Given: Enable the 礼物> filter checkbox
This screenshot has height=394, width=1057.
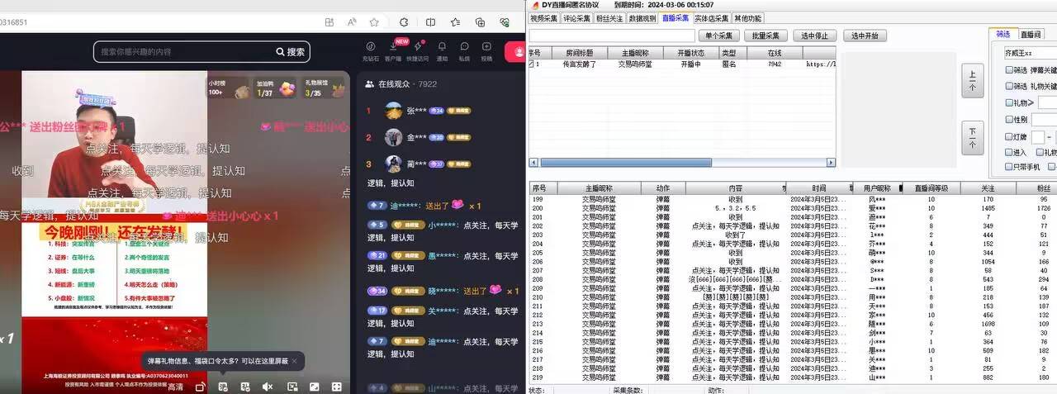Looking at the screenshot, I should click(x=1009, y=102).
